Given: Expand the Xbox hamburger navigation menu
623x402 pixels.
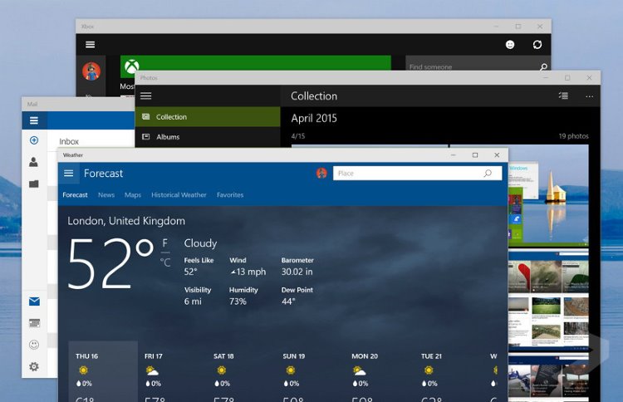Looking at the screenshot, I should coord(90,45).
